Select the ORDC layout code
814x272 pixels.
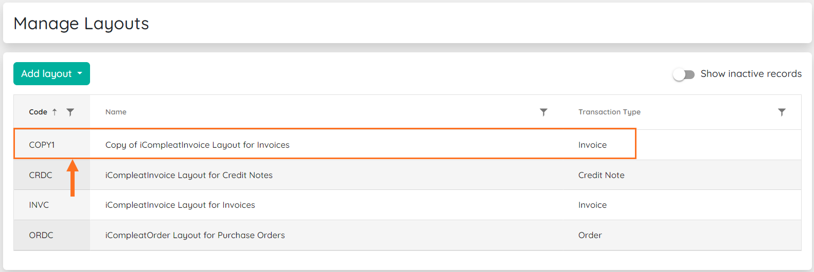[x=41, y=235]
